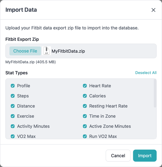Uncheck the Exercise checkbox
The height and width of the screenshot is (167, 162).
click(x=13, y=116)
